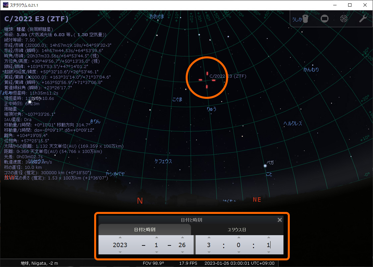
Task: Click the おおぐま constellation label
Action: pyautogui.click(x=157, y=17)
